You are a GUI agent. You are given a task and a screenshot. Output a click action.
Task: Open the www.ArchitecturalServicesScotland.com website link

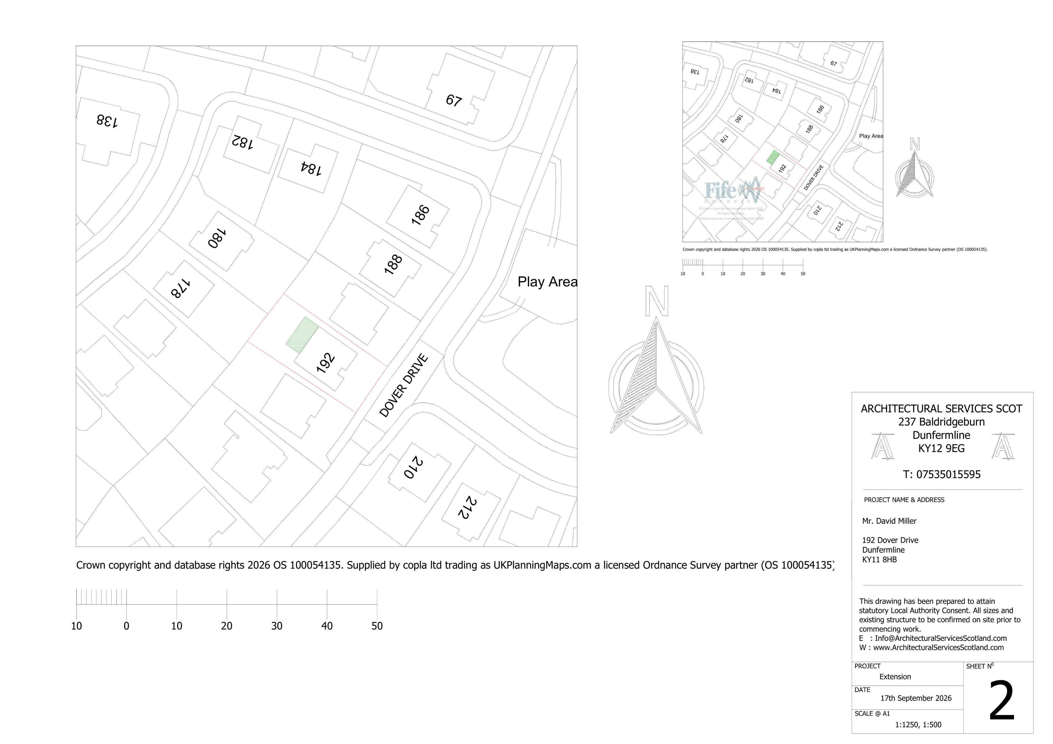pos(938,648)
